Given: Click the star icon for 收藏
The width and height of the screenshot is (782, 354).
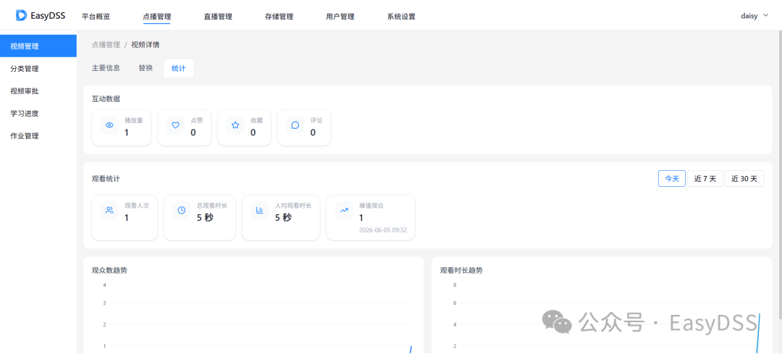Looking at the screenshot, I should (x=235, y=125).
